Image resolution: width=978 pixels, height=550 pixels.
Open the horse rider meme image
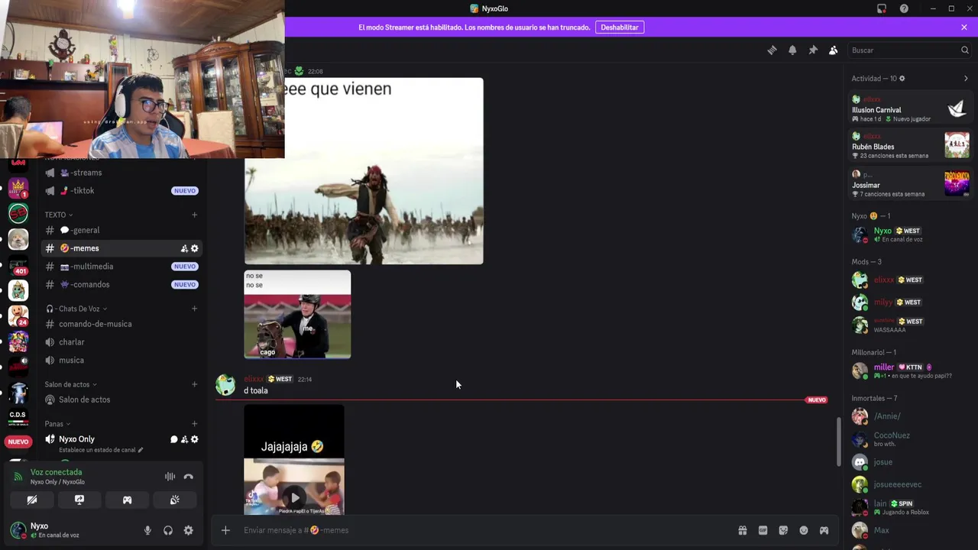coord(297,314)
